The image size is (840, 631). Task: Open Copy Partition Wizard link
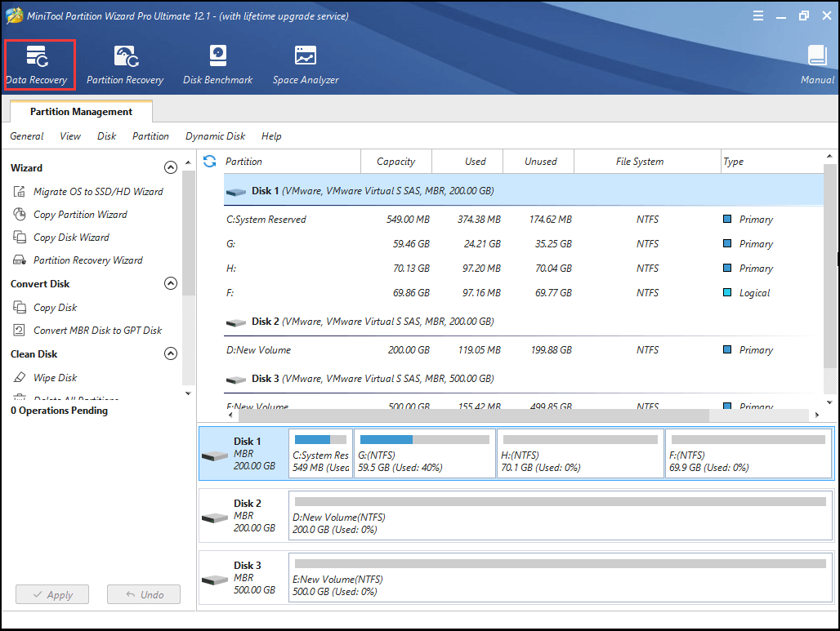point(80,215)
